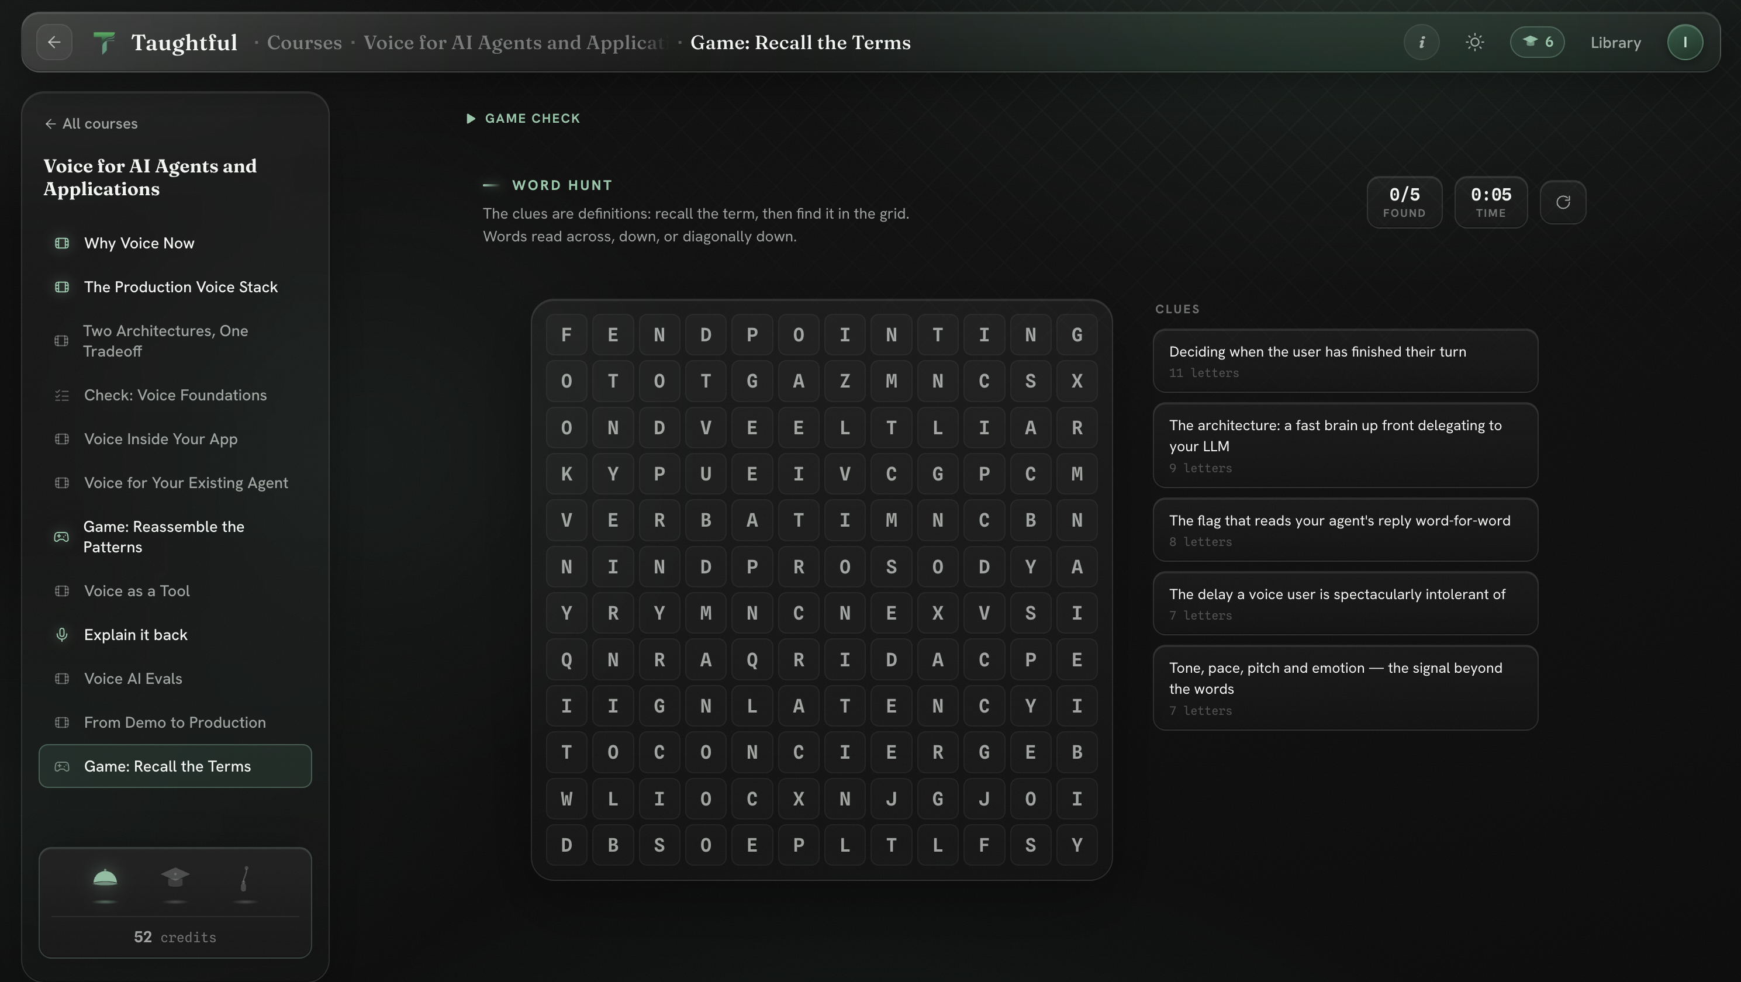
Task: Open the Voice AI Evals lesson
Action: 175,679
